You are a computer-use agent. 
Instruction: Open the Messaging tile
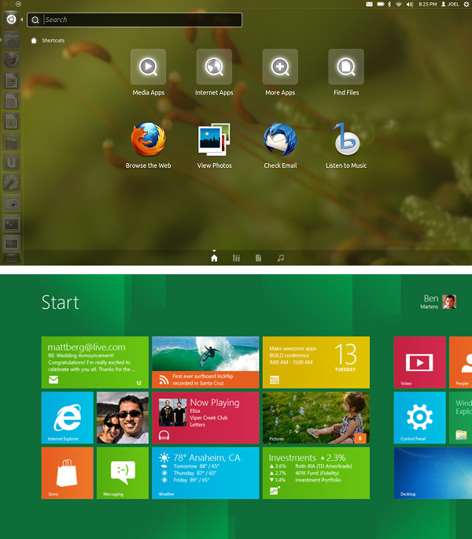(x=122, y=473)
